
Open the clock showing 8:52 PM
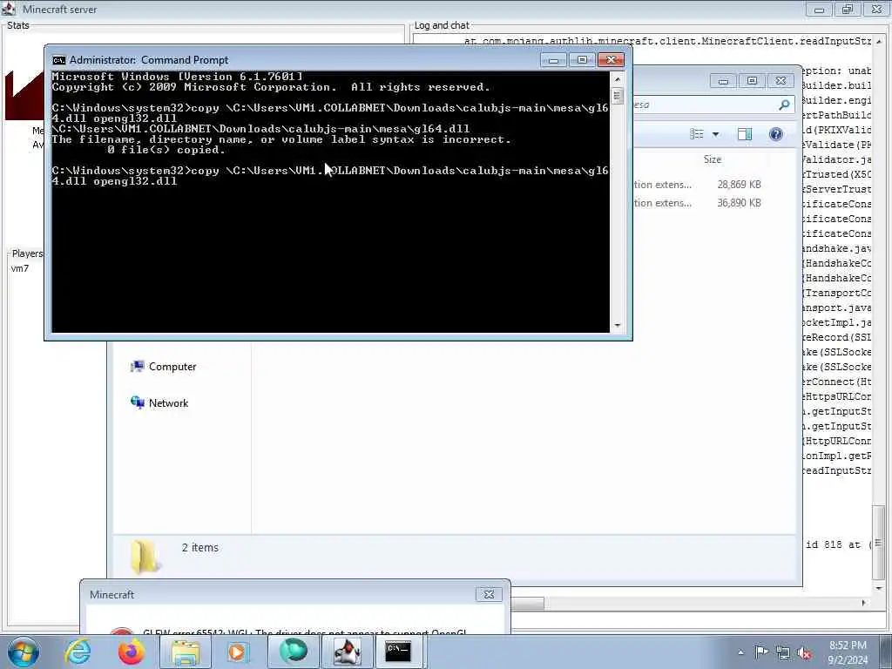pos(848,652)
